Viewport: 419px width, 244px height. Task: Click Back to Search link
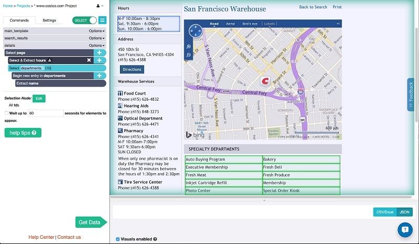(313, 7)
